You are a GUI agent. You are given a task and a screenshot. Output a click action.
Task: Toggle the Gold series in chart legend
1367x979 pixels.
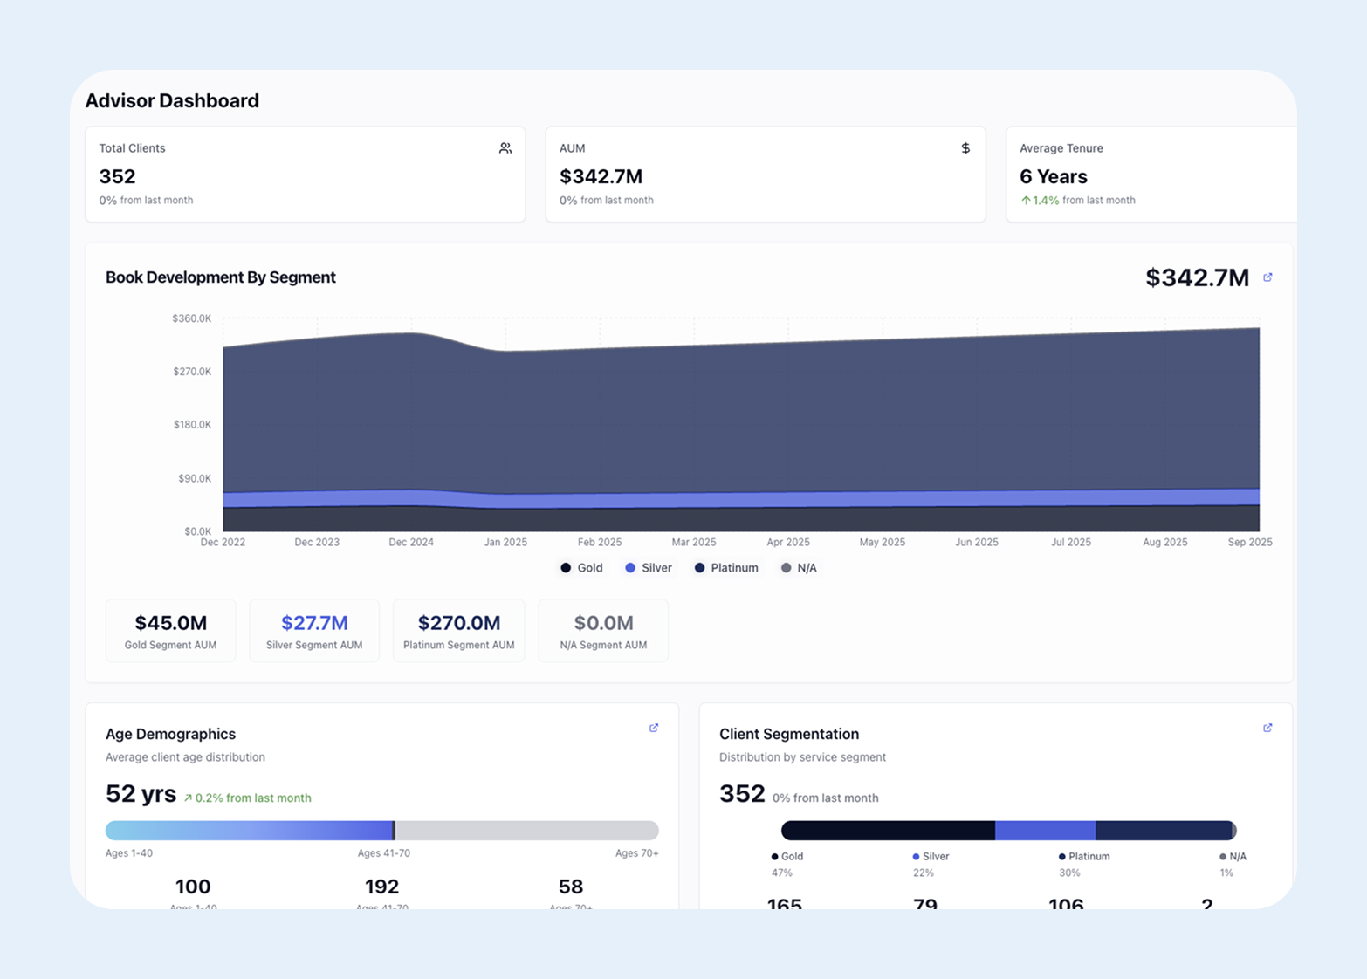tap(581, 568)
